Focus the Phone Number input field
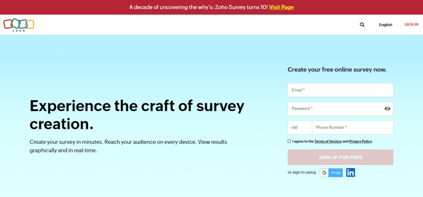The width and height of the screenshot is (423, 197). point(353,127)
